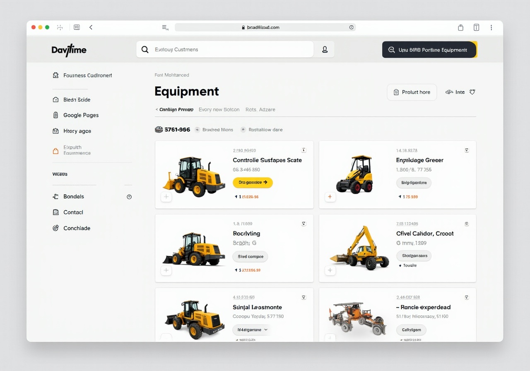Click the search input field

[226, 50]
